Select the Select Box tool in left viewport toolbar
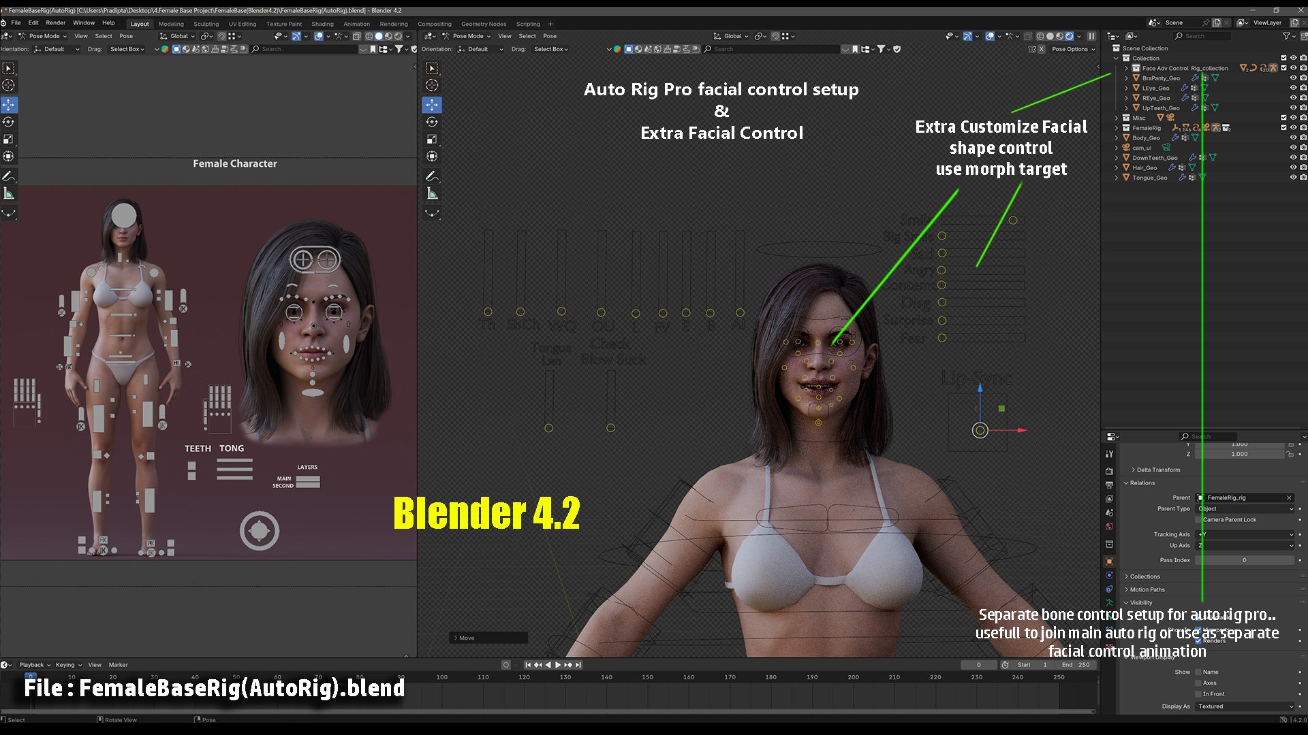The height and width of the screenshot is (735, 1308). click(9, 68)
